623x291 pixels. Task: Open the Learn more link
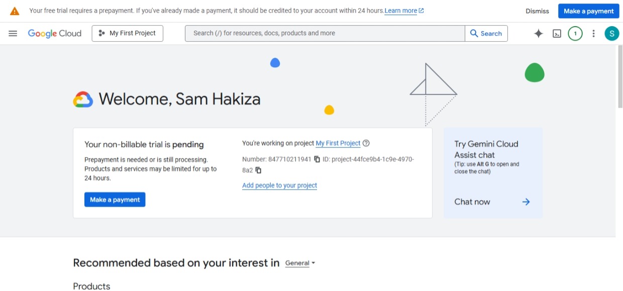pos(404,11)
